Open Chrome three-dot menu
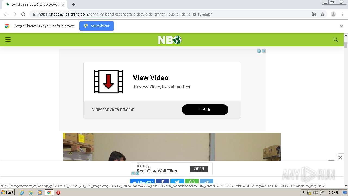 coord(342,14)
